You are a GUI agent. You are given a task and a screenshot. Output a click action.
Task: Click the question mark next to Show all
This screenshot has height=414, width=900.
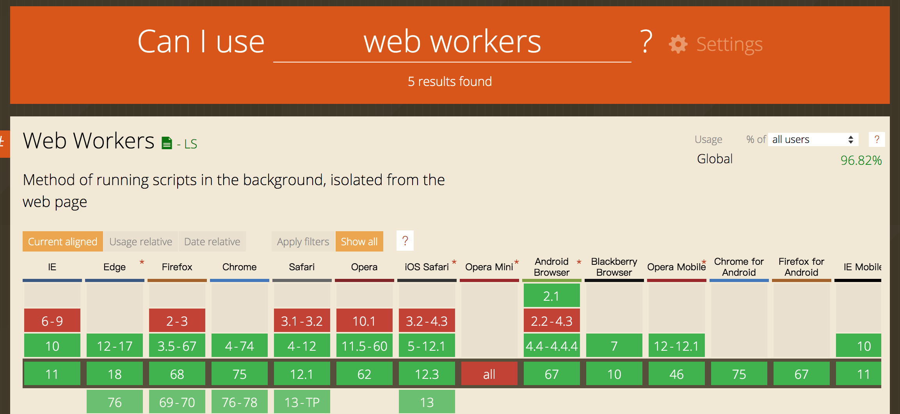tap(405, 241)
